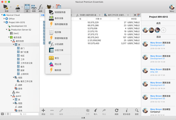Viewport: 176px width, 120px height.
Task: Sort by the 对象 ID column header
Action: [99, 19]
